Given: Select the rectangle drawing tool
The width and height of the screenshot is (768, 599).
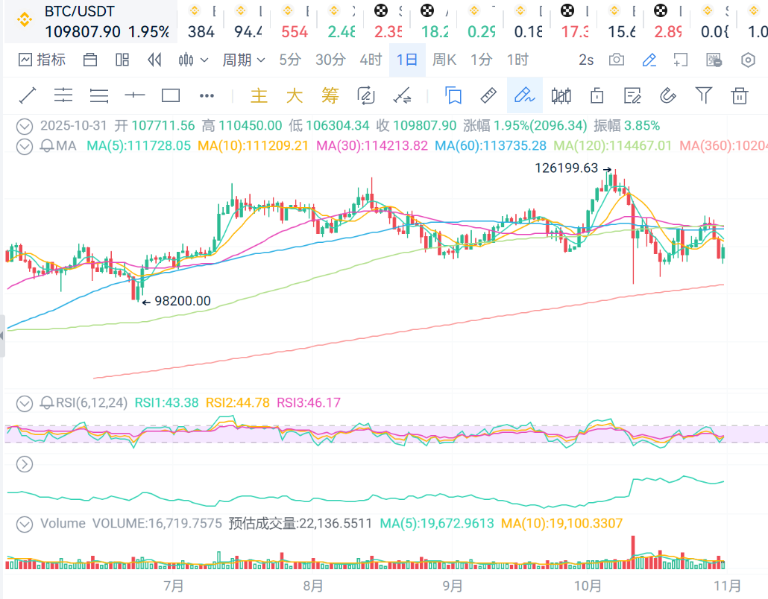Looking at the screenshot, I should click(x=171, y=95).
